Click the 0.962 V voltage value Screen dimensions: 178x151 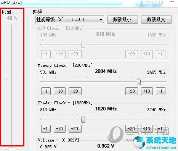[x=106, y=146]
